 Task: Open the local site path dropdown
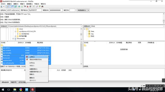coord(81,26)
